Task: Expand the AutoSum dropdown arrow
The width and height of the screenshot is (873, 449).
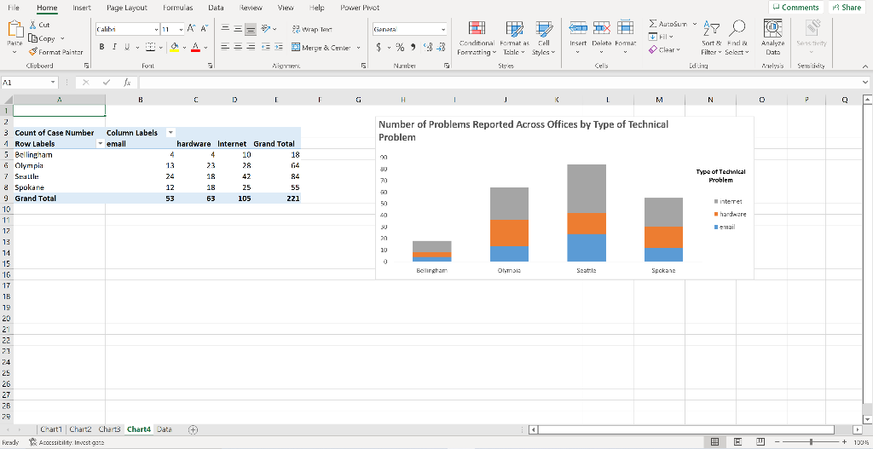Action: click(x=694, y=24)
